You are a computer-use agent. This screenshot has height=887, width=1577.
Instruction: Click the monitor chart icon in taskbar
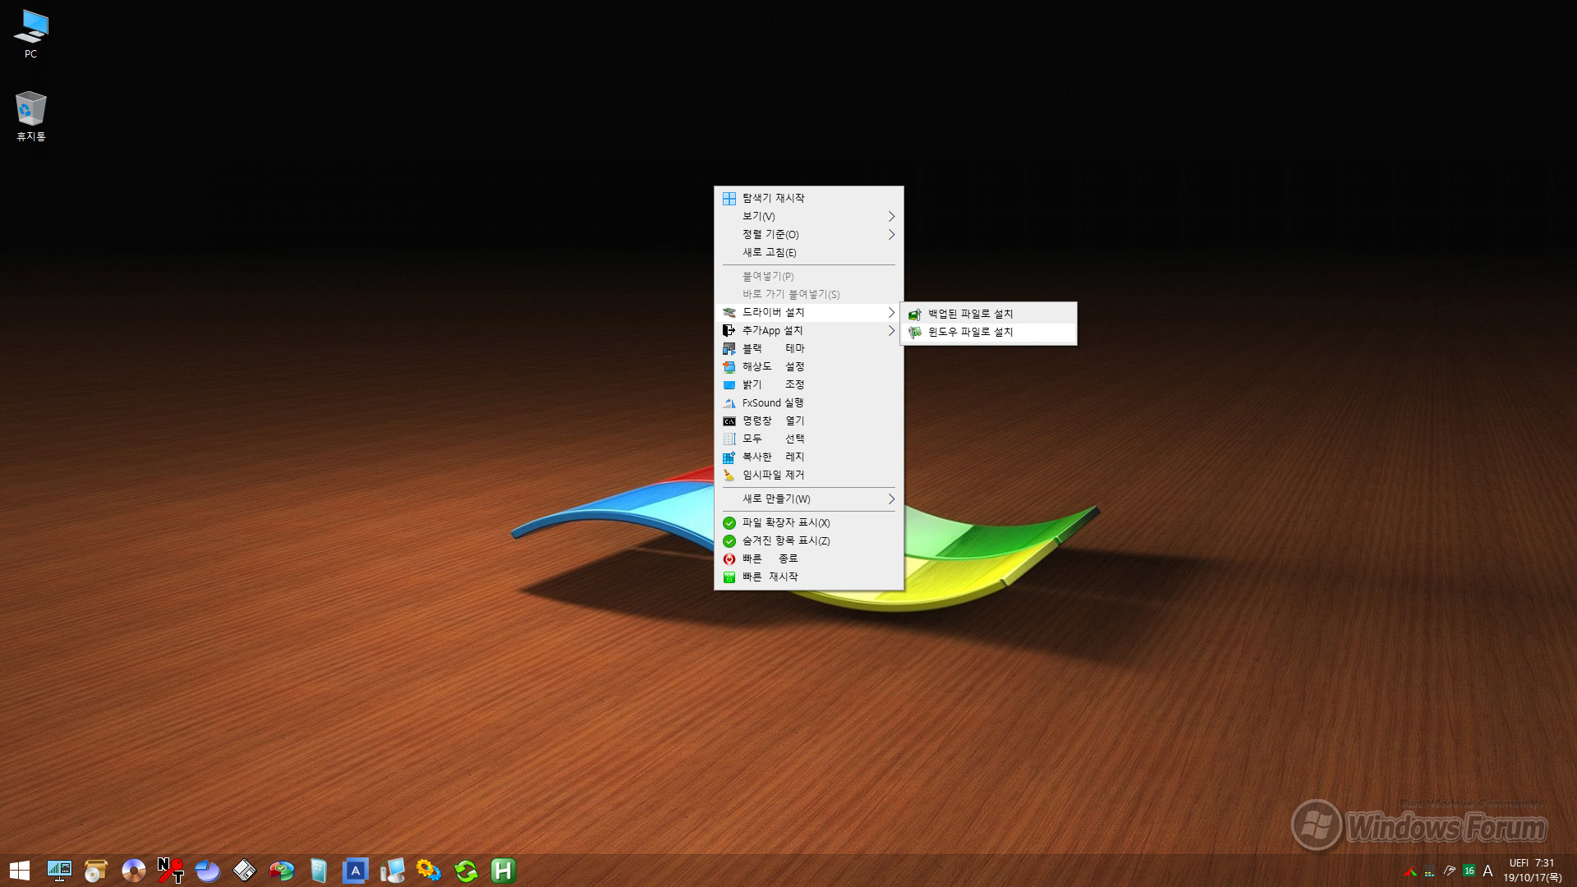(x=59, y=871)
